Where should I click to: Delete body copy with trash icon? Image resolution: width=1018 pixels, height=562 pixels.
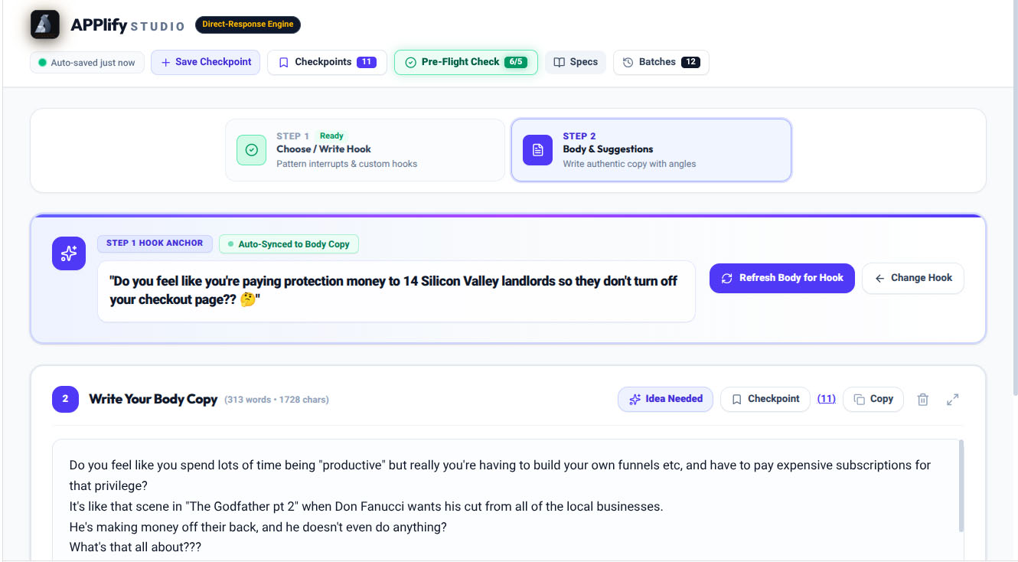click(923, 399)
